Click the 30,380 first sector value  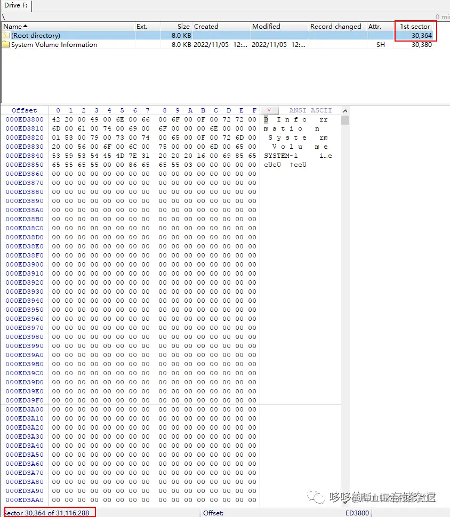point(421,45)
